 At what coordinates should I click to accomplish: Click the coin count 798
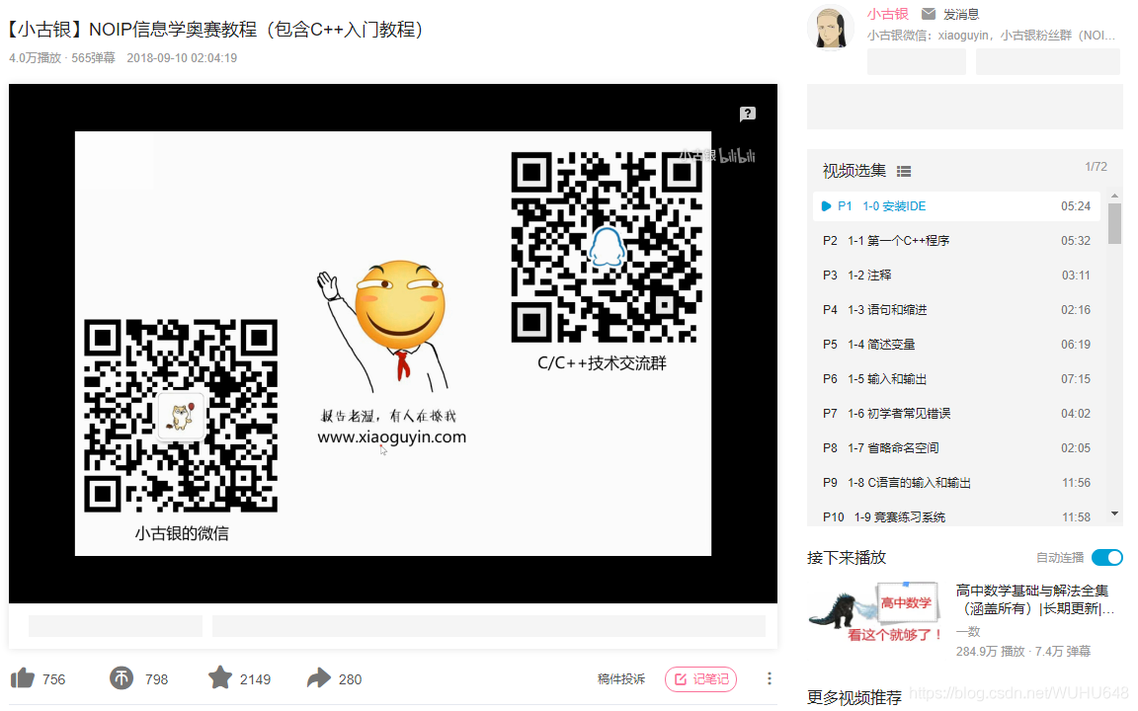(x=156, y=679)
